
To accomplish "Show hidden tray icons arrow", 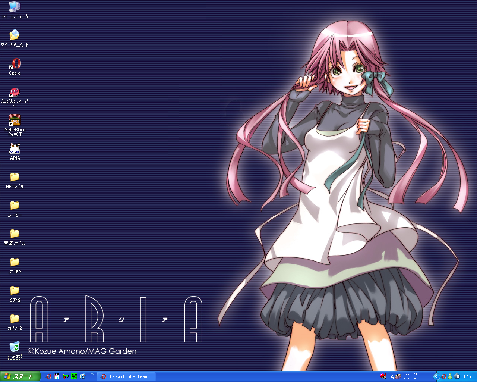I will 436,376.
